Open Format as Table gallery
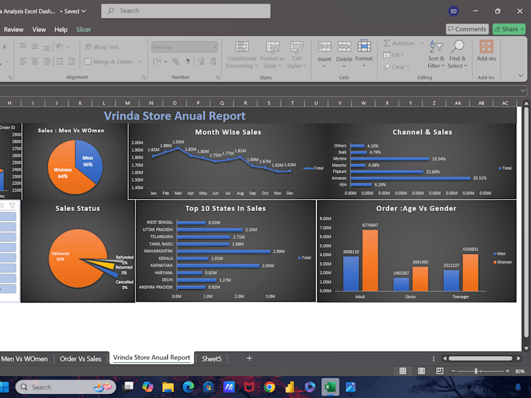The width and height of the screenshot is (531, 398). point(272,54)
